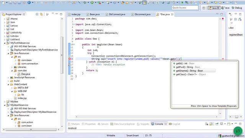245x138 pixels.
Task: Expand the com.bean package node
Action: [x=15, y=60]
